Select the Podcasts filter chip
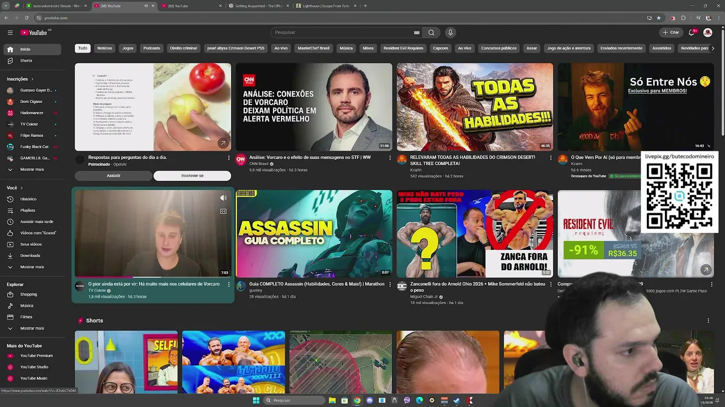The height and width of the screenshot is (407, 725). (x=151, y=48)
